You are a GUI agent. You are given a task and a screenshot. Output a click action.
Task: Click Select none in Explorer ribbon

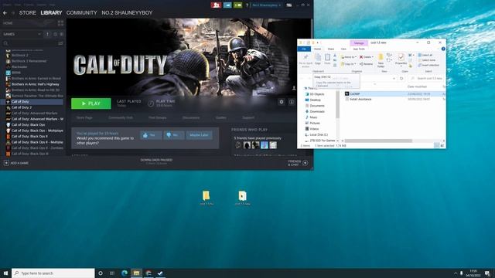click(426, 60)
